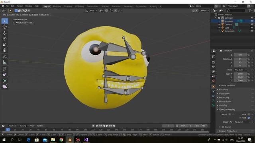
Task: Open the outliner filter options
Action: pos(250,11)
